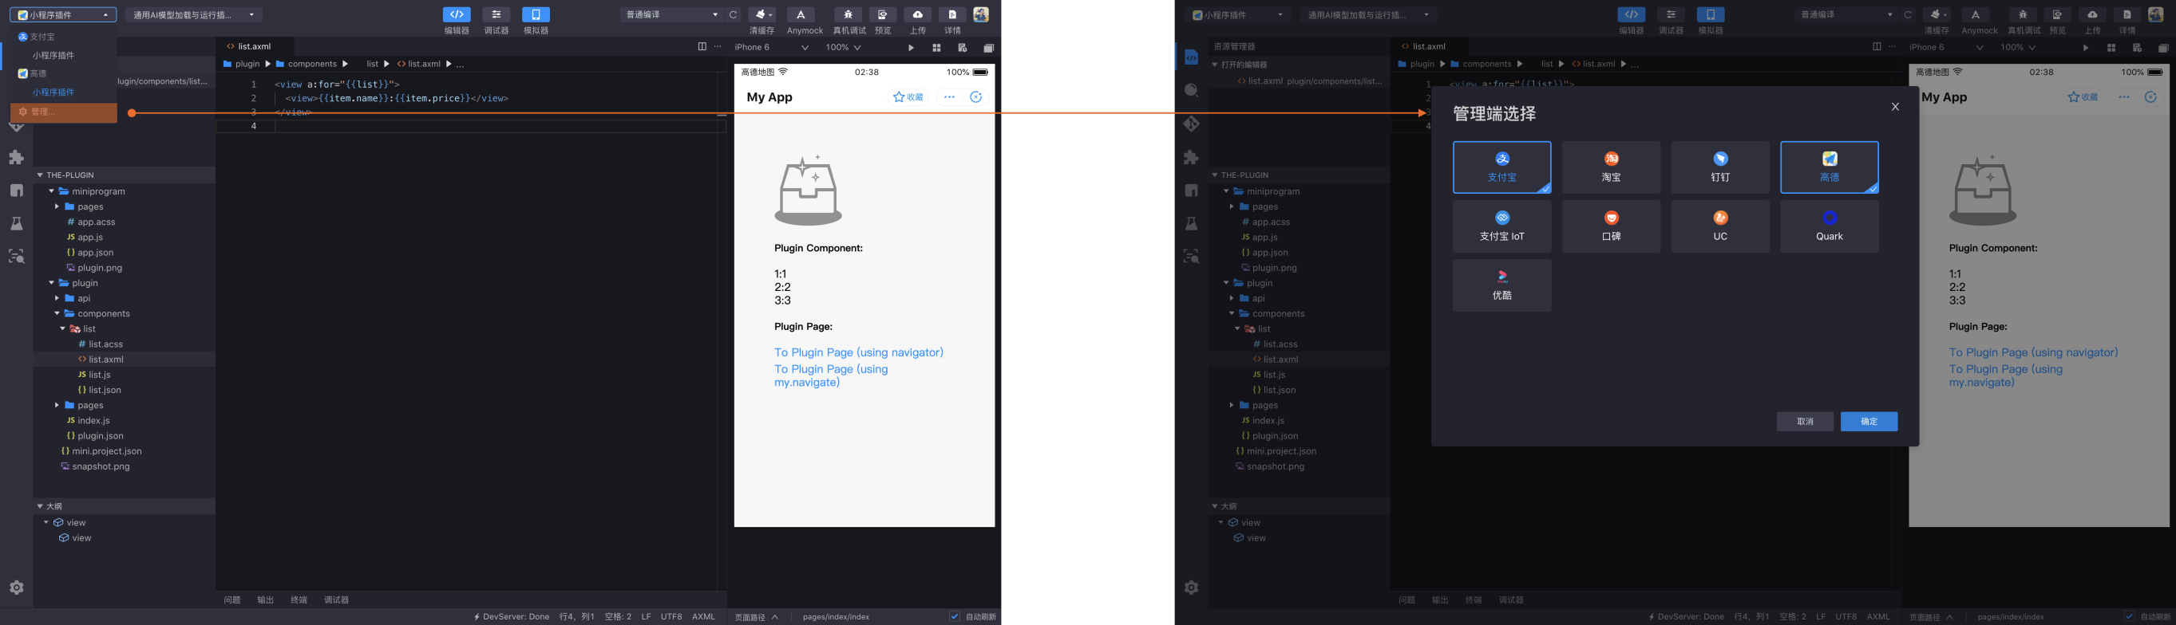Image resolution: width=2176 pixels, height=625 pixels.
Task: Open the 通用AI模型加载与运行 project dropdown in left screenshot
Action: click(x=193, y=14)
